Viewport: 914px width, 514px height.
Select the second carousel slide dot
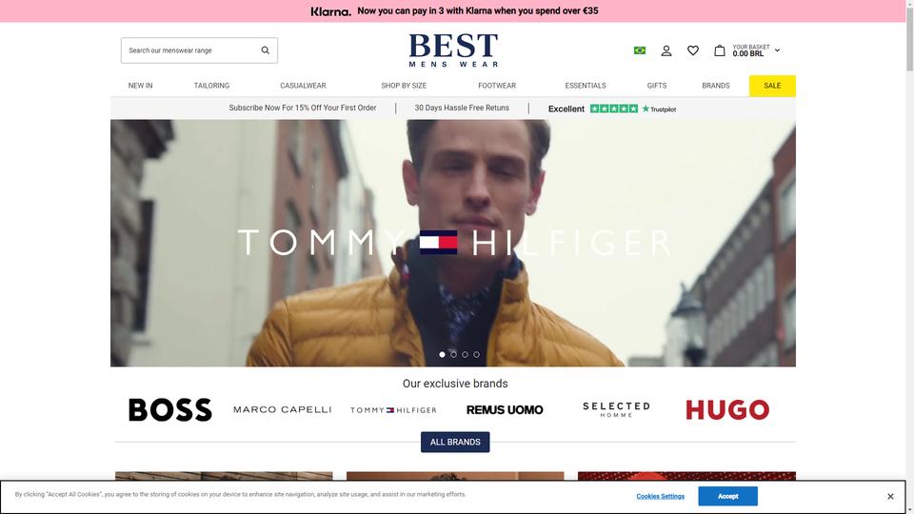pyautogui.click(x=453, y=354)
